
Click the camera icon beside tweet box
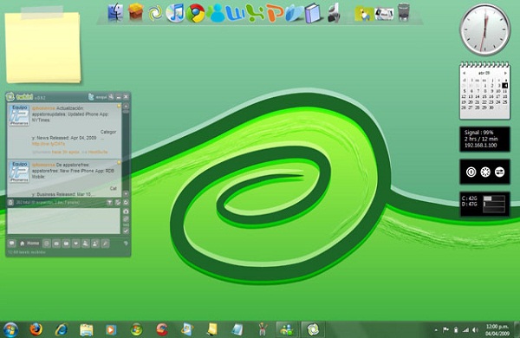126,211
